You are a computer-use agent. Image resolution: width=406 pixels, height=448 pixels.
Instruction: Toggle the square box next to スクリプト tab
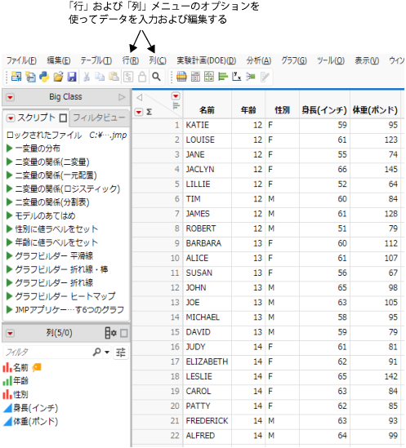(x=63, y=118)
